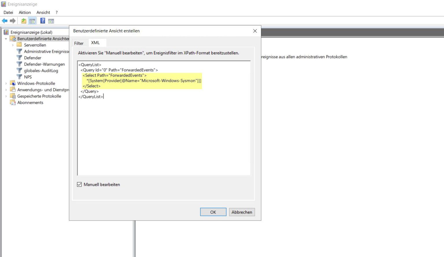
Task: Confirm the query with OK
Action: pos(213,212)
